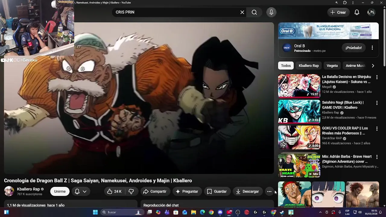Image resolution: width=386 pixels, height=217 pixels.
Task: Click the Unirme membership button
Action: click(60, 191)
